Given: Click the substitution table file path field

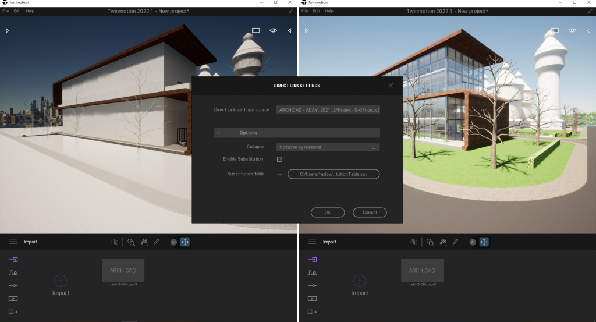Looking at the screenshot, I should point(334,174).
